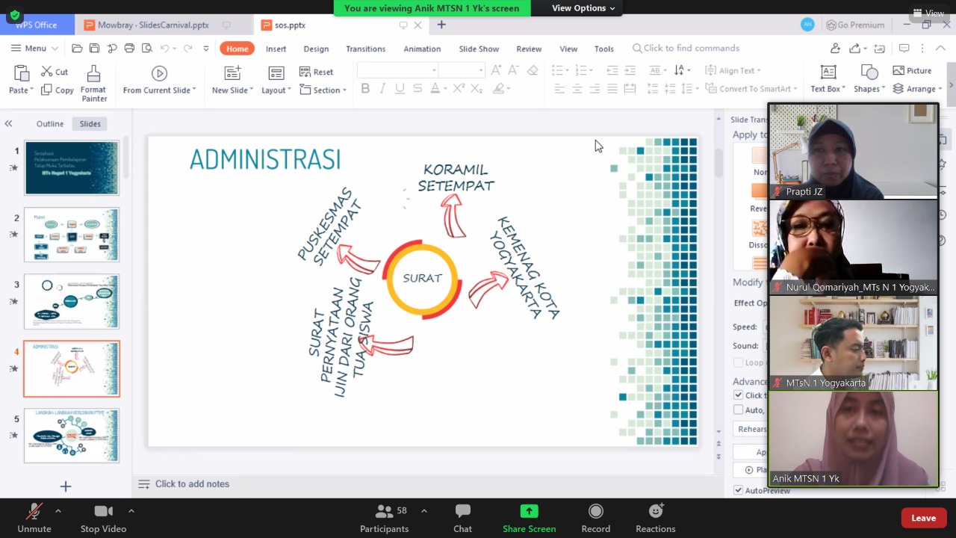This screenshot has width=956, height=538.
Task: Toggle the AutoPreview checkbox
Action: pyautogui.click(x=739, y=490)
